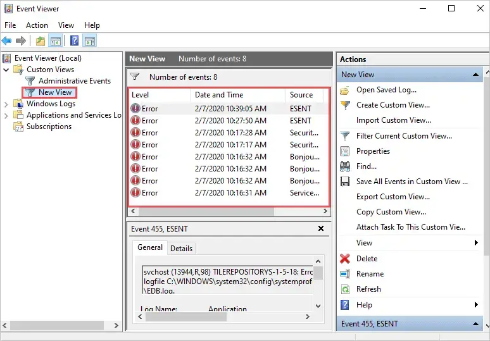Screen dimensions: 490x341
Task: Close the Event 455 preview pane
Action: pos(320,228)
